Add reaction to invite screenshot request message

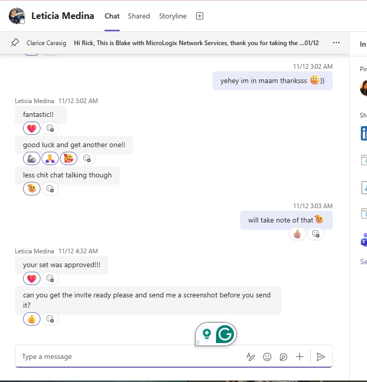click(x=50, y=319)
